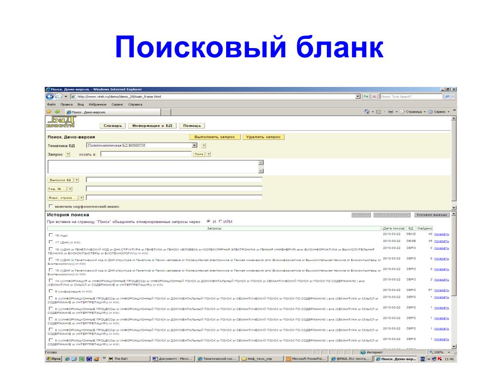
Task: Open the recent pages dropdown beside Forward button
Action: (x=66, y=97)
